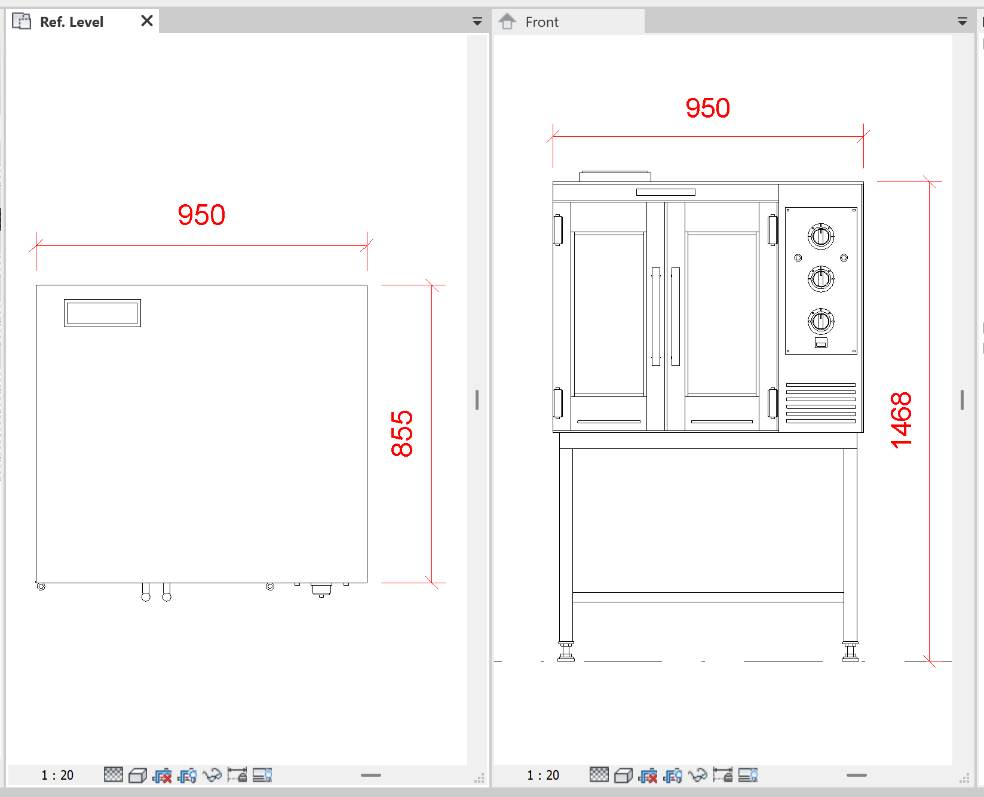
Task: Select the left oven door handle
Action: point(656,316)
